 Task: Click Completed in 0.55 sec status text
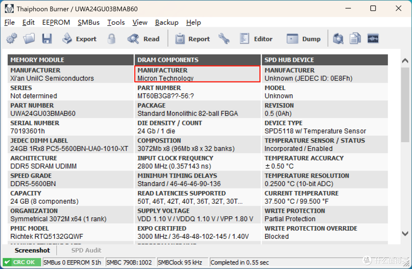240,263
